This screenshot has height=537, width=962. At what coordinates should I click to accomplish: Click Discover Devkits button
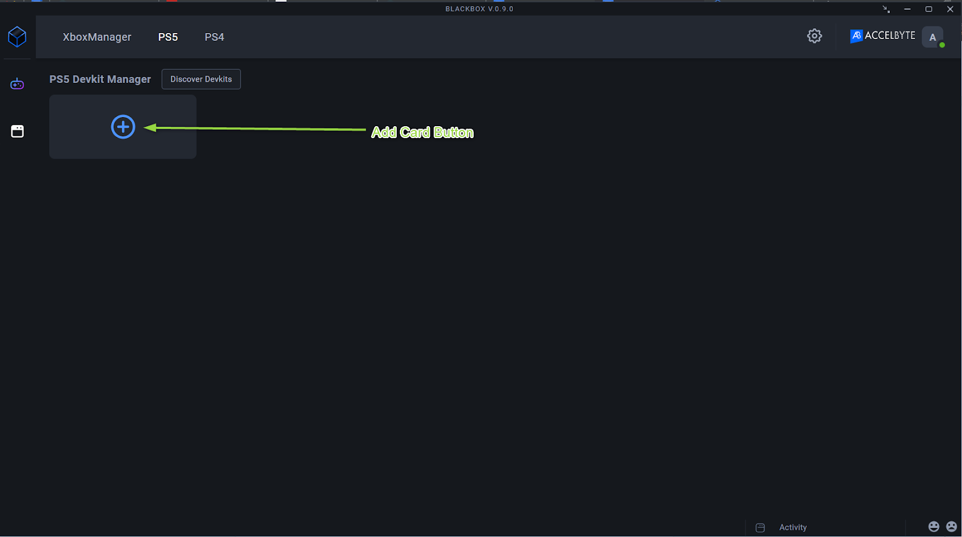(x=201, y=79)
